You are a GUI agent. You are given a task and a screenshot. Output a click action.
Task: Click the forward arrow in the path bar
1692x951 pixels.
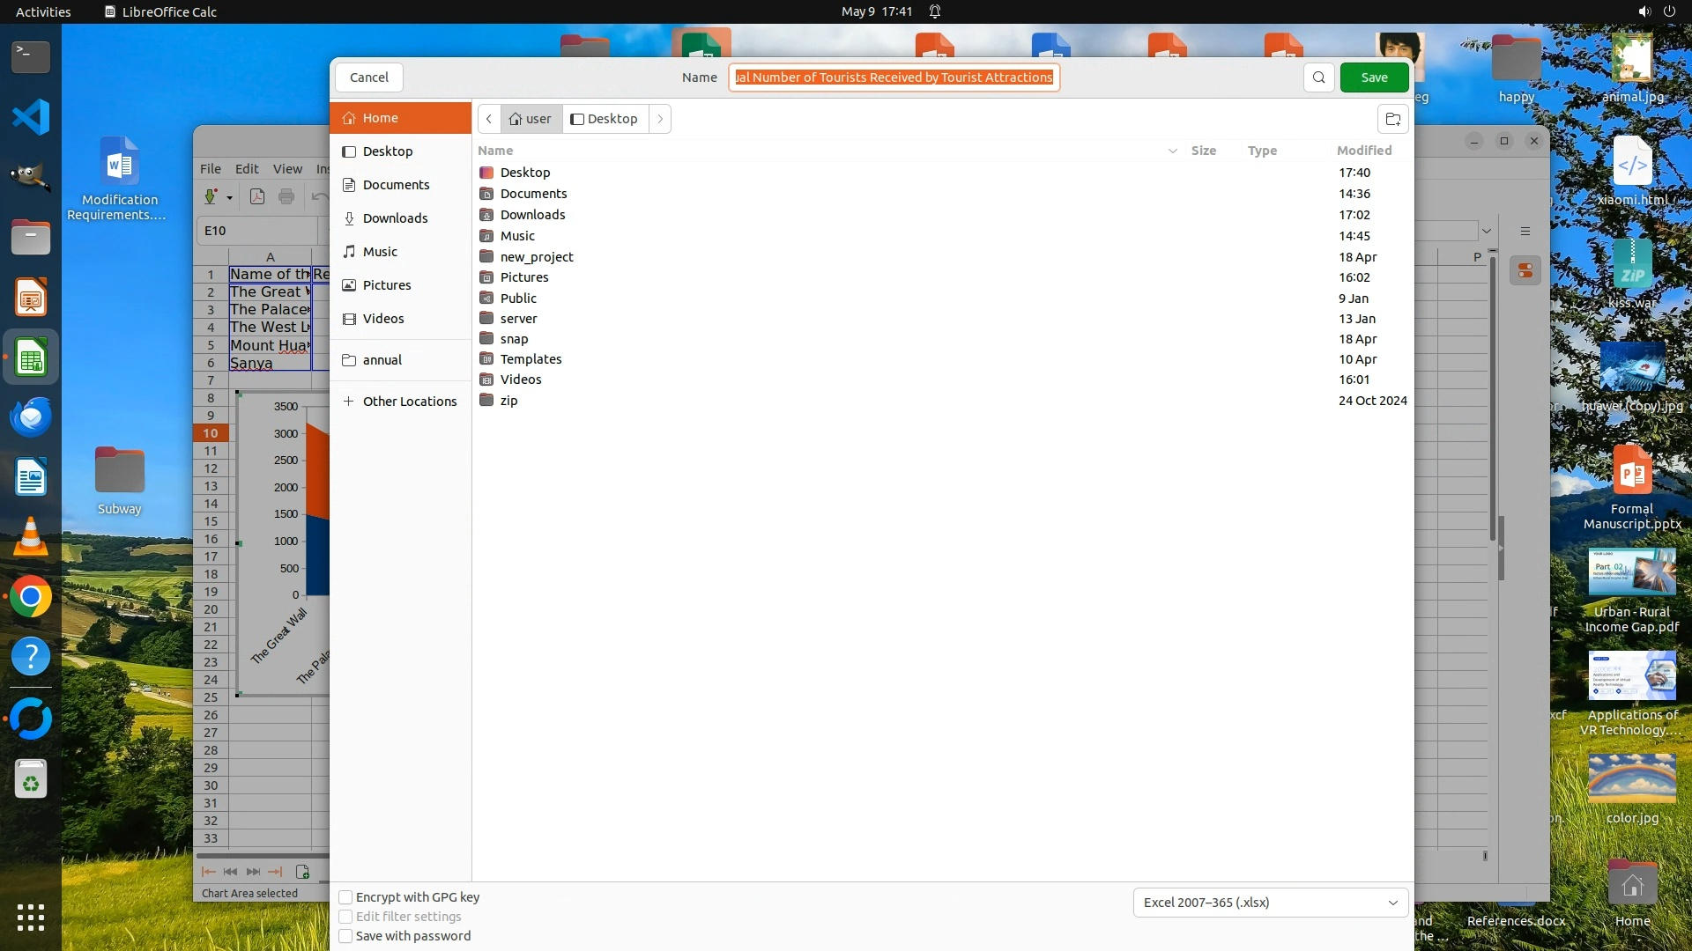(660, 119)
